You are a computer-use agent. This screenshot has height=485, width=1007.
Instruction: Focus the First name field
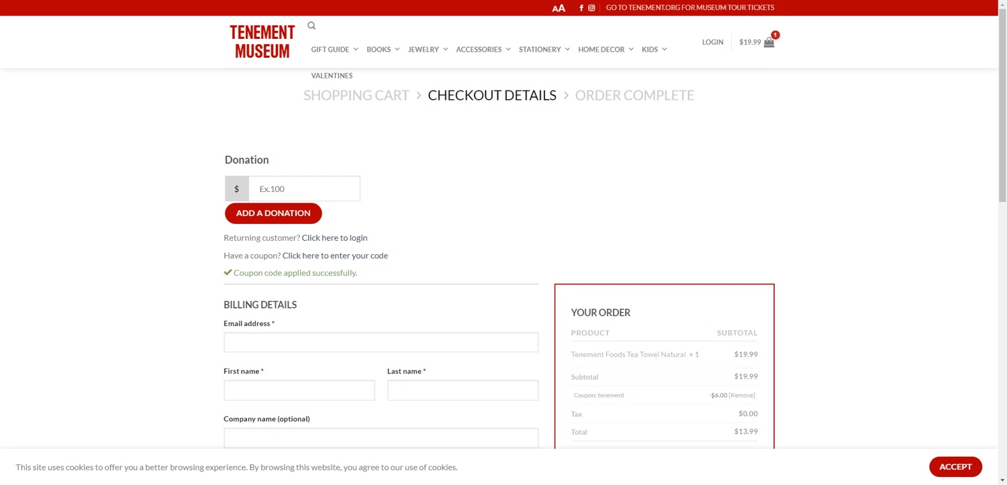[x=299, y=390]
